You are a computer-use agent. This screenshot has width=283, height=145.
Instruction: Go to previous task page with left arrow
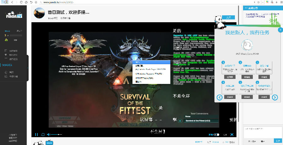pos(219,97)
